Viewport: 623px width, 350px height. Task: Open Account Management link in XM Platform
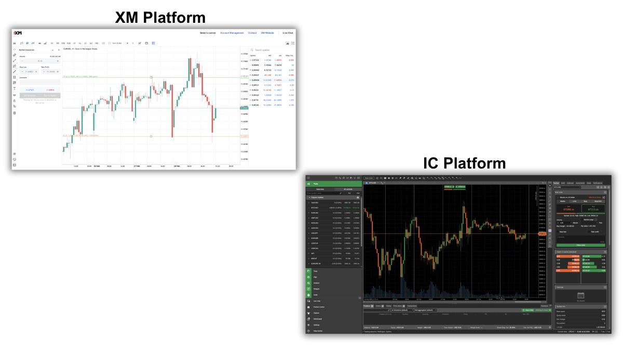click(x=232, y=33)
